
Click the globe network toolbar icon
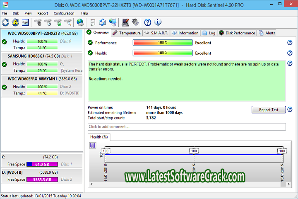coord(80,22)
